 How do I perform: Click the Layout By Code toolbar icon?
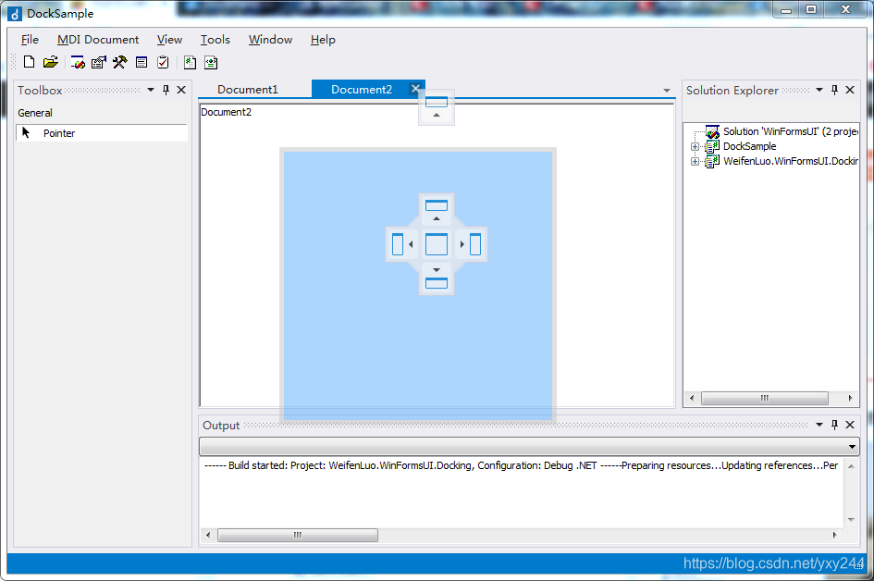click(191, 63)
